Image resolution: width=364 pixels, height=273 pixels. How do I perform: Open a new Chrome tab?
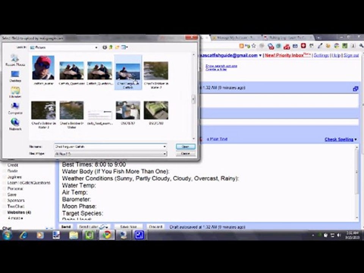[318, 38]
